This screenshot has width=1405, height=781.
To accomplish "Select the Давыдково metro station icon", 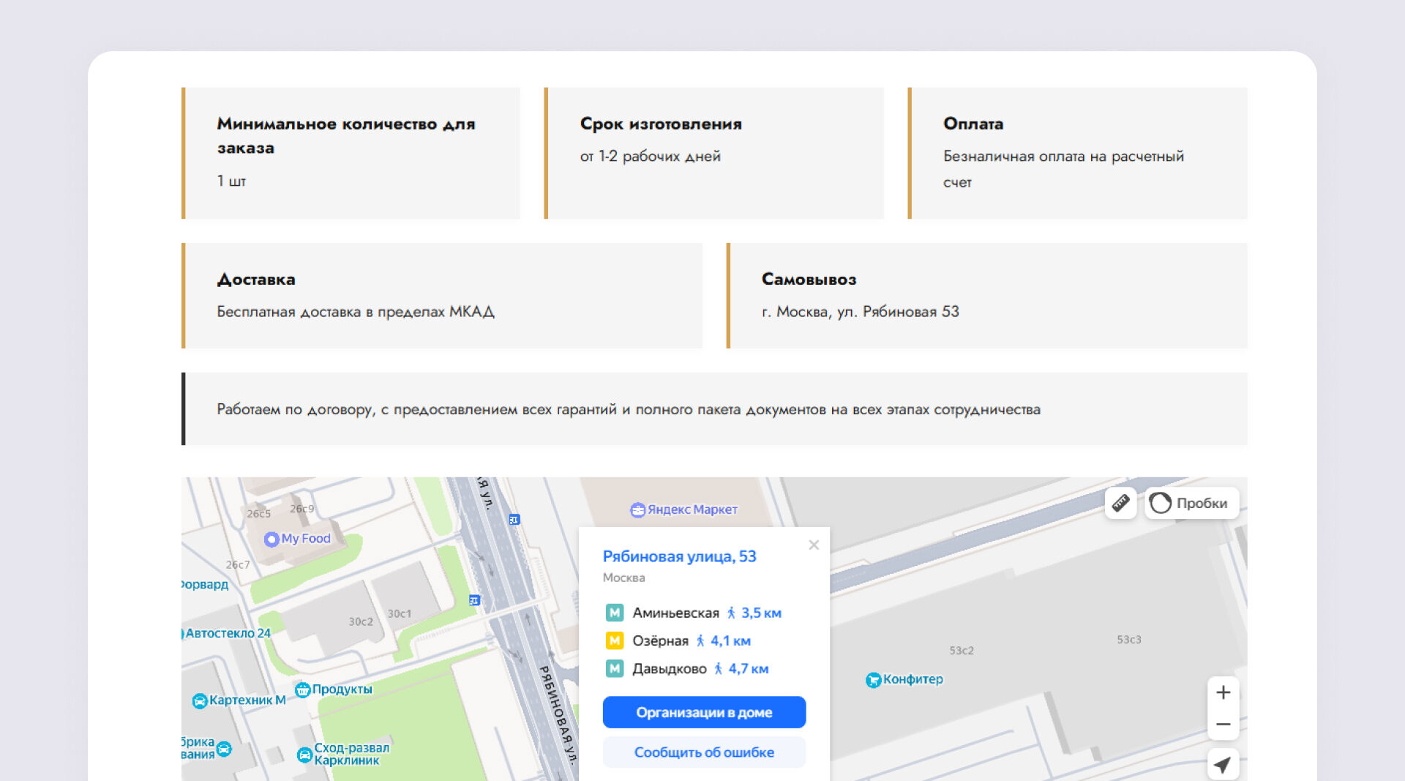I will coord(615,668).
